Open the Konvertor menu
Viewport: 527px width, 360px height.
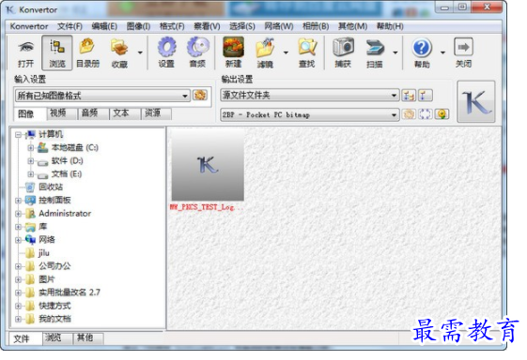coord(29,26)
